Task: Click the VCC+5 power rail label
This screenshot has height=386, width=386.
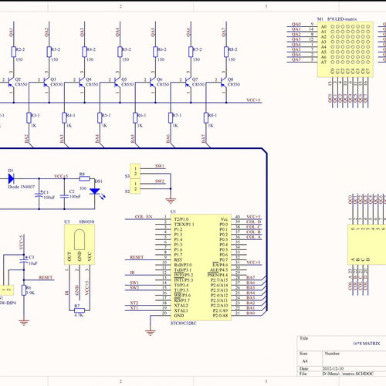Action: point(253,100)
